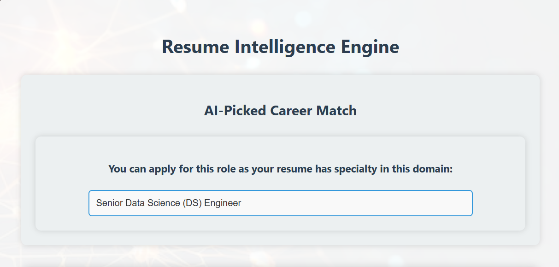Click the Resume Intelligence Engine page title
The image size is (559, 267).
pyautogui.click(x=280, y=47)
